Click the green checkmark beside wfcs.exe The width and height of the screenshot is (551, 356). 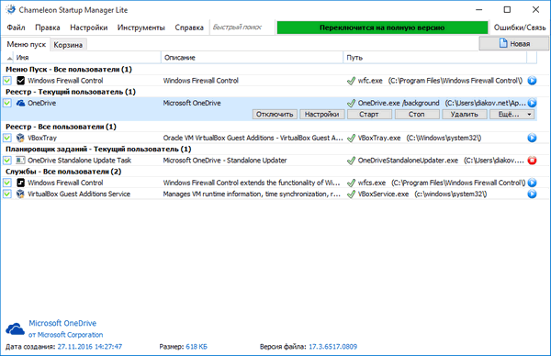351,183
